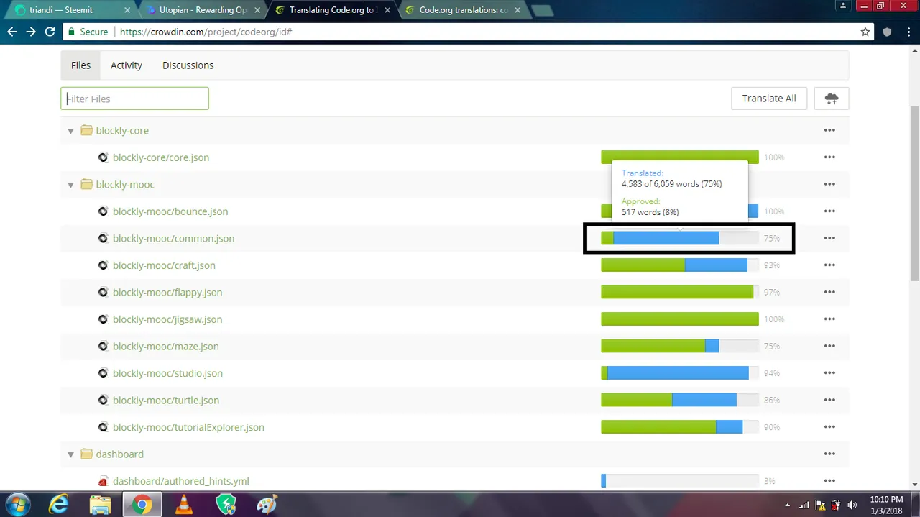Open options menu for jigsaw.json row
Image resolution: width=920 pixels, height=517 pixels.
point(829,319)
